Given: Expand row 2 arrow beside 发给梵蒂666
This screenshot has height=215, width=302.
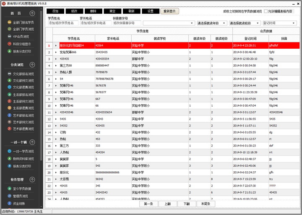Looking at the screenshot, I should (56, 52).
